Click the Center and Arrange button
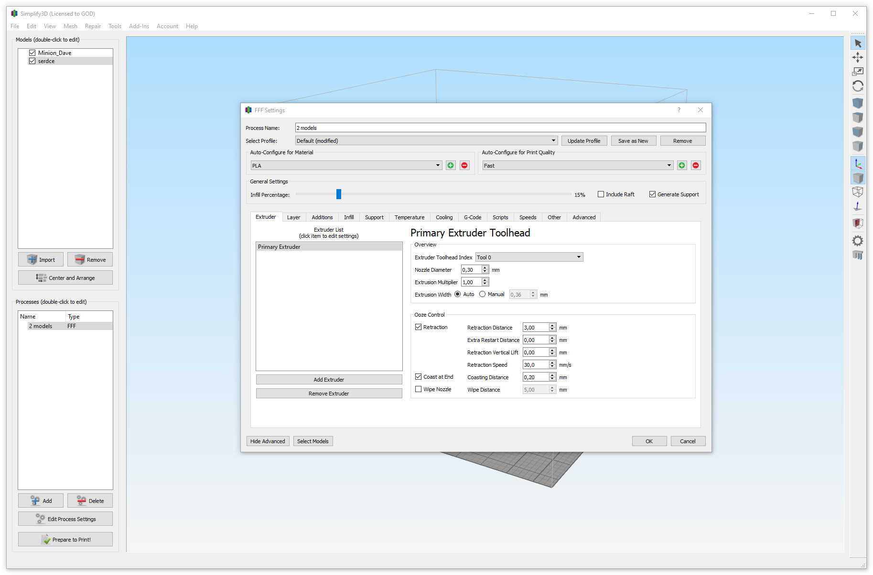Screen dimensions: 873x575 (65, 278)
